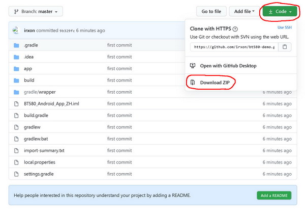Click the settings.gradle file icon

pos(16,174)
